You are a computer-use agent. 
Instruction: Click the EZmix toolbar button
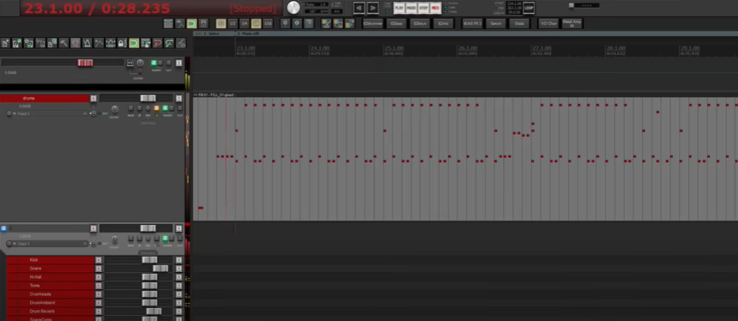pos(443,24)
